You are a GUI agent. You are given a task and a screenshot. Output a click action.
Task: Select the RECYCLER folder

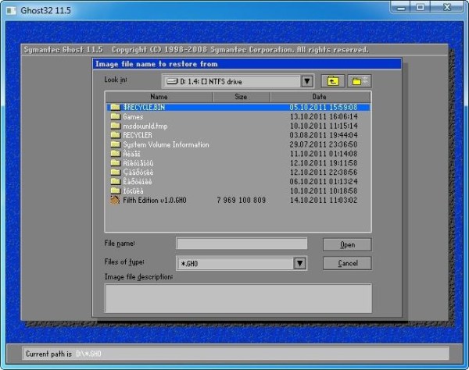(x=138, y=135)
